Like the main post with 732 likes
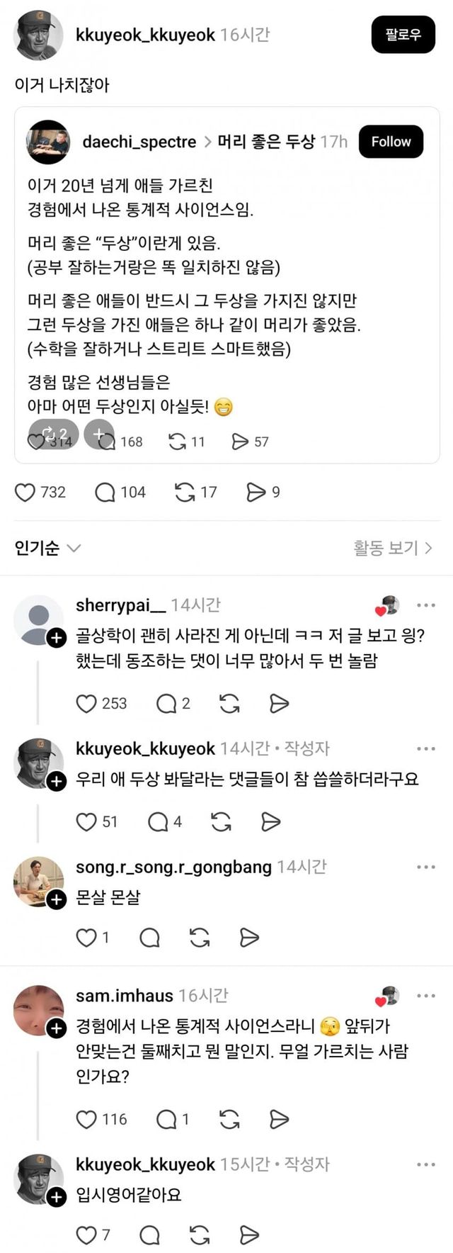453x1253 pixels. 25,493
